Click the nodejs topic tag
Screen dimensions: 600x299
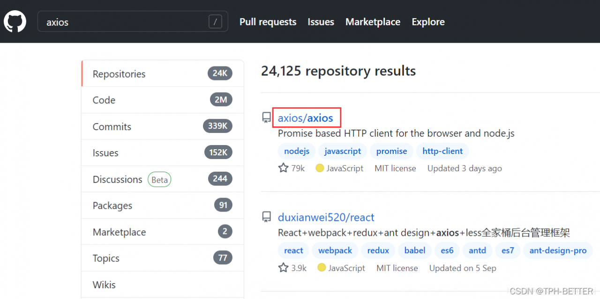point(297,151)
